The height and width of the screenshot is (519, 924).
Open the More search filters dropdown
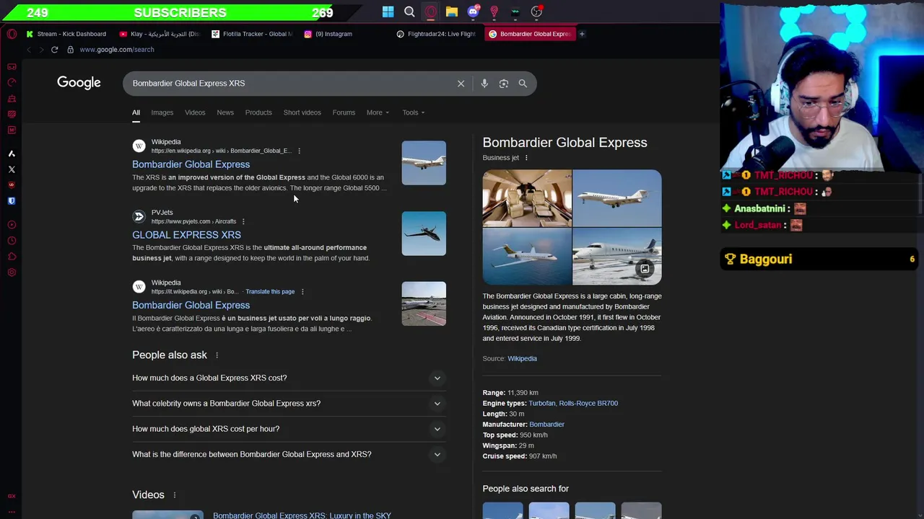378,112
